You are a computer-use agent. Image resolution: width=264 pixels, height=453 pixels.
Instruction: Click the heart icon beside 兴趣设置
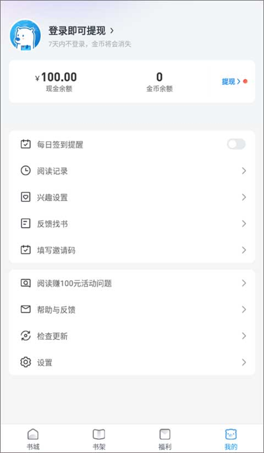click(25, 197)
